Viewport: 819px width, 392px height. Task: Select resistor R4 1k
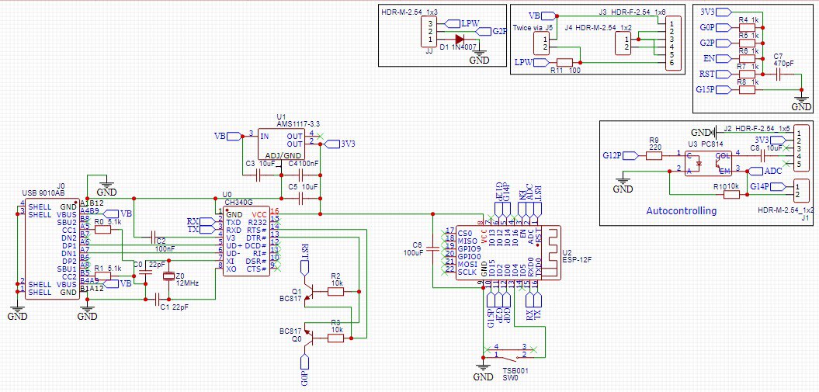[x=748, y=26]
